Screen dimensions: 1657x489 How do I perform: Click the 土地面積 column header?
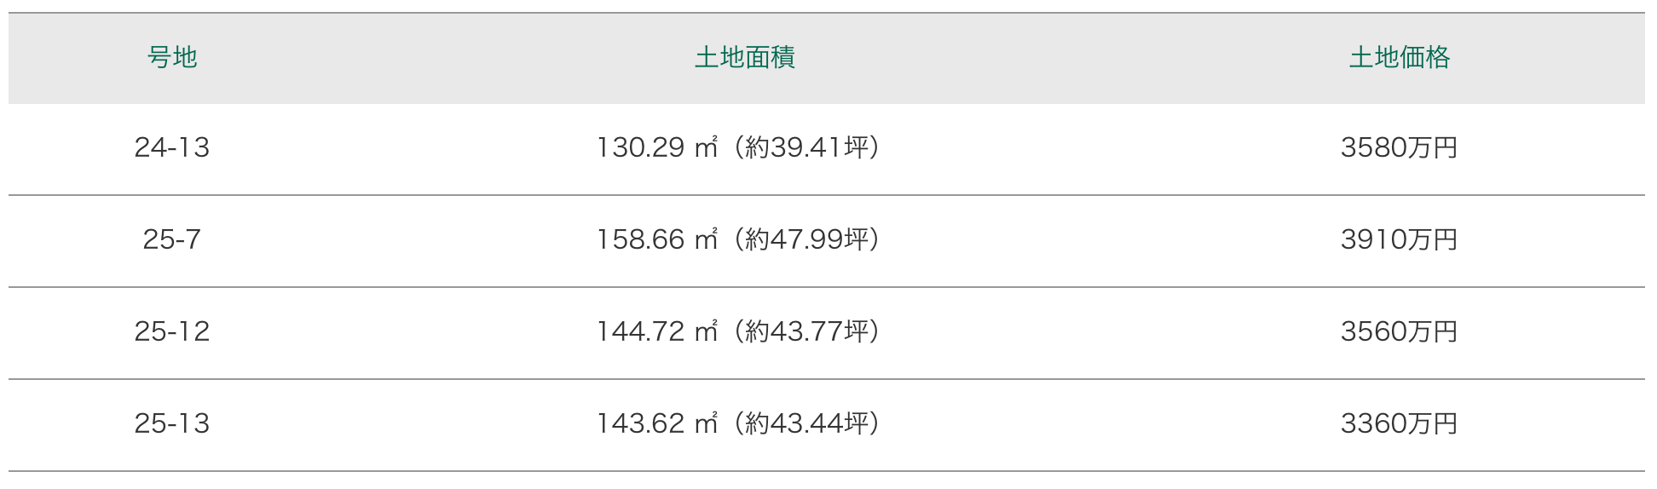point(744,58)
